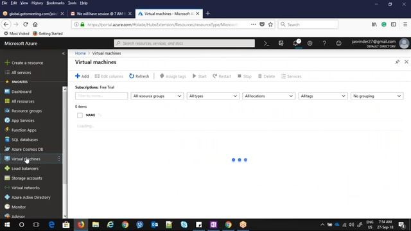Click the Filter by name field
The image size is (411, 231).
click(x=101, y=96)
